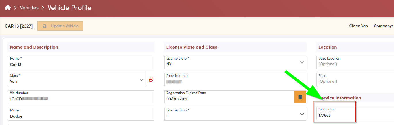Expand the License State dropdown

[x=302, y=62]
